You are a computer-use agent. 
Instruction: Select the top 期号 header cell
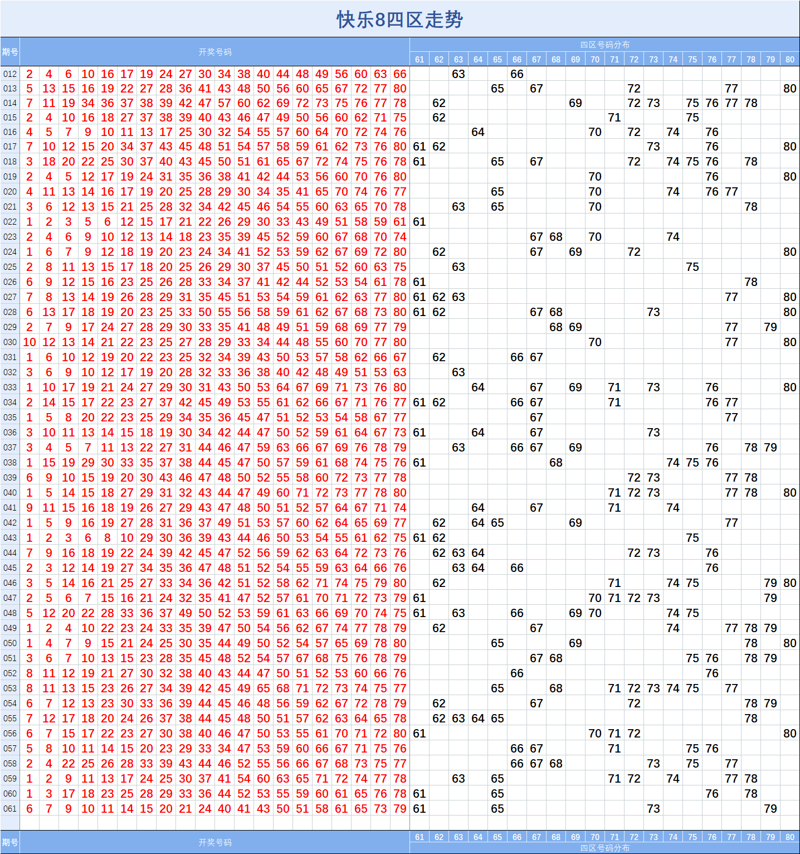click(10, 52)
